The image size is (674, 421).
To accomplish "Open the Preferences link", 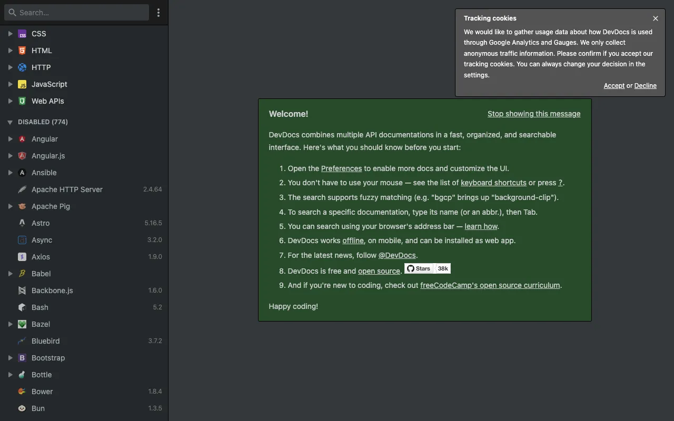I will pyautogui.click(x=341, y=168).
